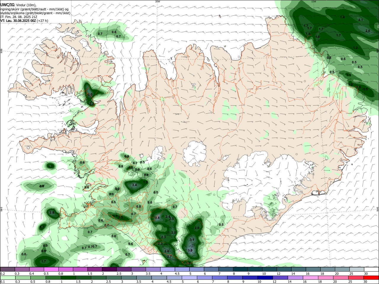
Task: Click the 'VT: Lau. 30.08.2025 00Z (+27 h)' line
Action: point(24,21)
